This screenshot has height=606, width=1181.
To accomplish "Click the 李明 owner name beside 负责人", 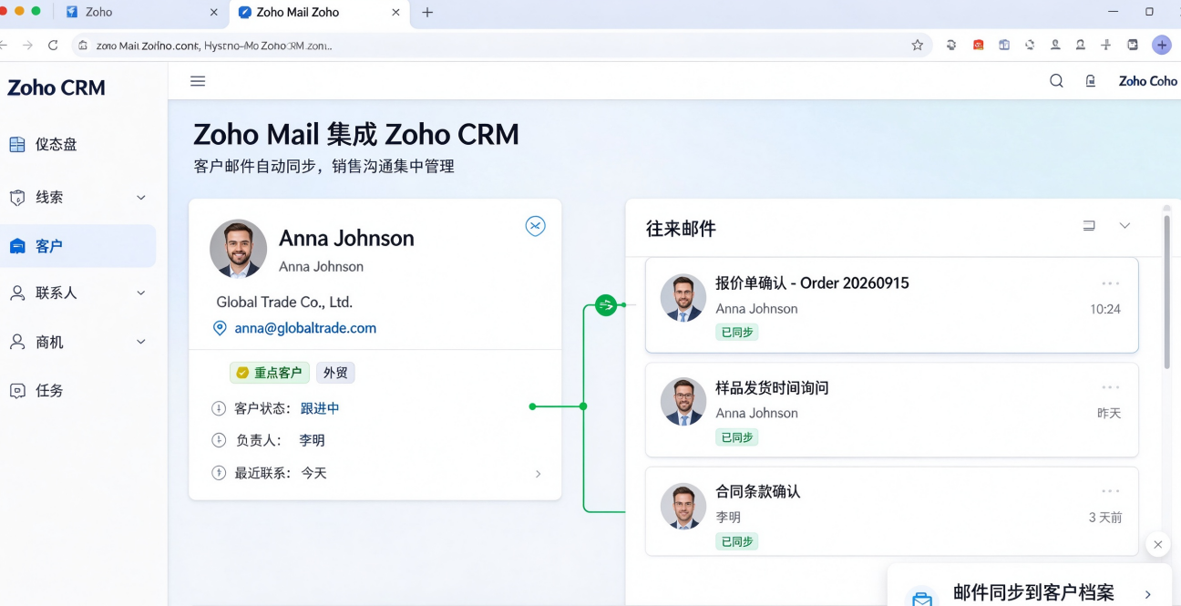I will click(313, 440).
